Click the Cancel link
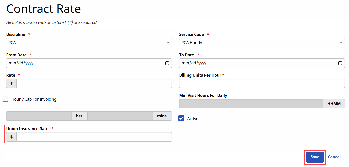Image resolution: width=349 pixels, height=167 pixels. click(x=334, y=157)
